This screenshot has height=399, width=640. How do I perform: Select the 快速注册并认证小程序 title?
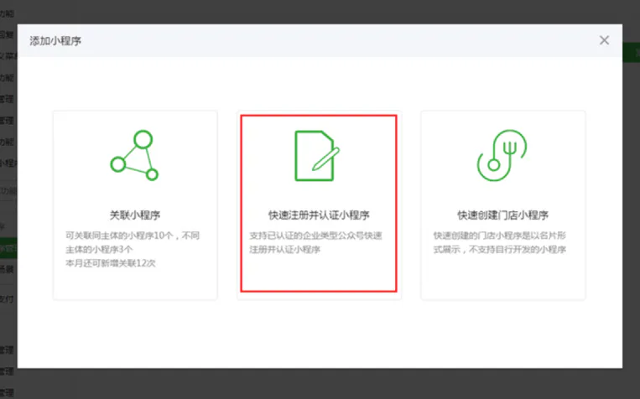[319, 215]
